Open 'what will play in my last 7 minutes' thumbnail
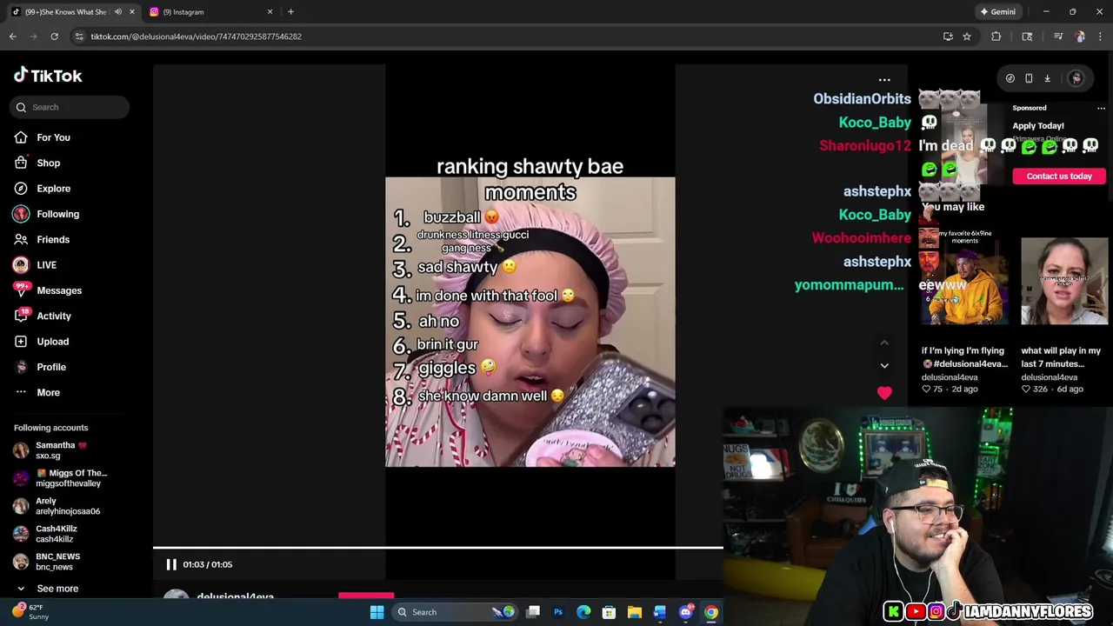This screenshot has height=626, width=1113. coord(1064,281)
